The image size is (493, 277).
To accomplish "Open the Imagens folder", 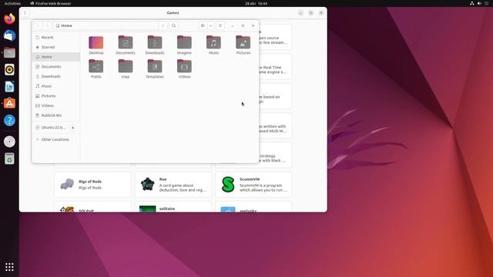I will click(184, 45).
